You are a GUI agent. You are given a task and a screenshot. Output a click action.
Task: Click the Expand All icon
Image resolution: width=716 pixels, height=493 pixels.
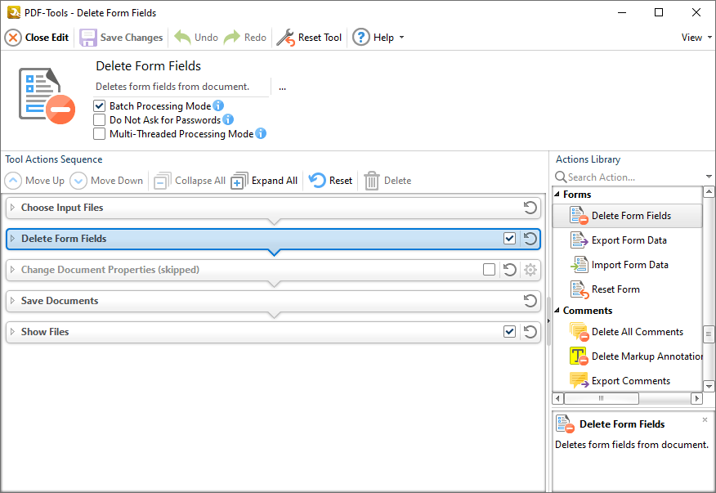pyautogui.click(x=239, y=181)
